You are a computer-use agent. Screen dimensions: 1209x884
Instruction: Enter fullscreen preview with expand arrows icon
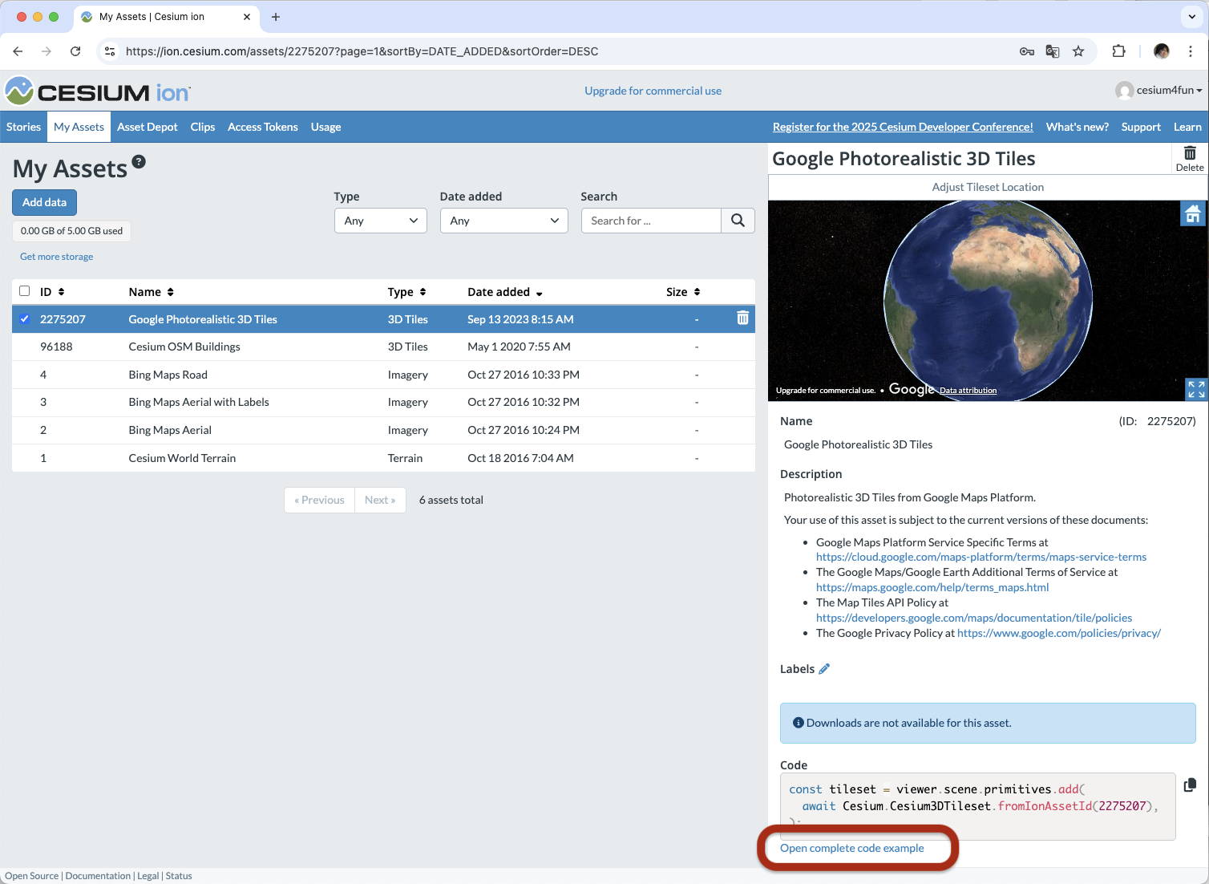pos(1196,389)
